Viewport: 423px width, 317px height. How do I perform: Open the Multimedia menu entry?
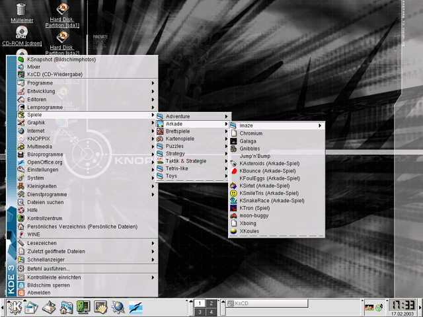coord(87,147)
